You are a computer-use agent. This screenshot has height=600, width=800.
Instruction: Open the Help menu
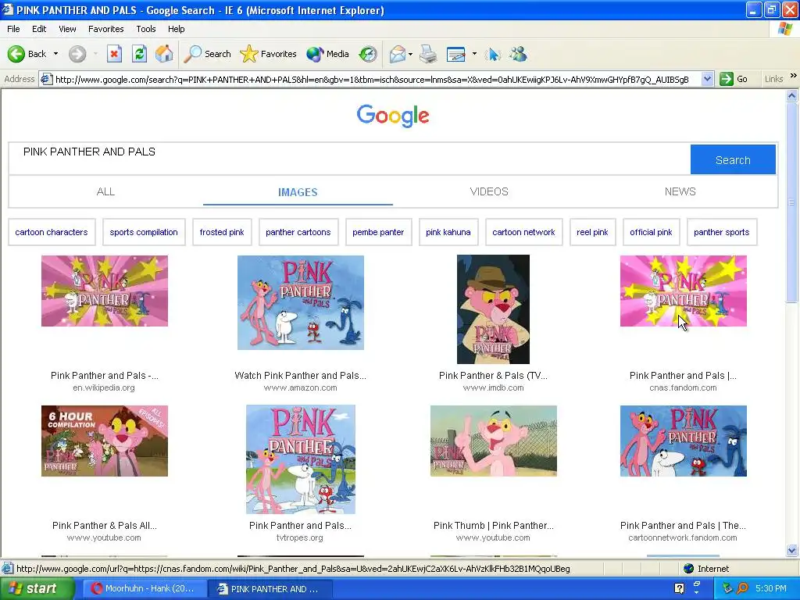coord(176,29)
